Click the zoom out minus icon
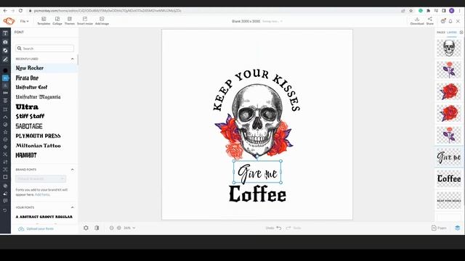This screenshot has height=261, width=465. (x=111, y=228)
